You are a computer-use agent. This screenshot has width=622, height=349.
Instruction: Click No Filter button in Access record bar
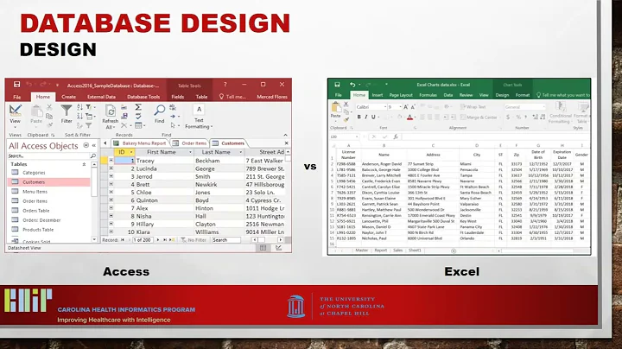[x=194, y=240]
